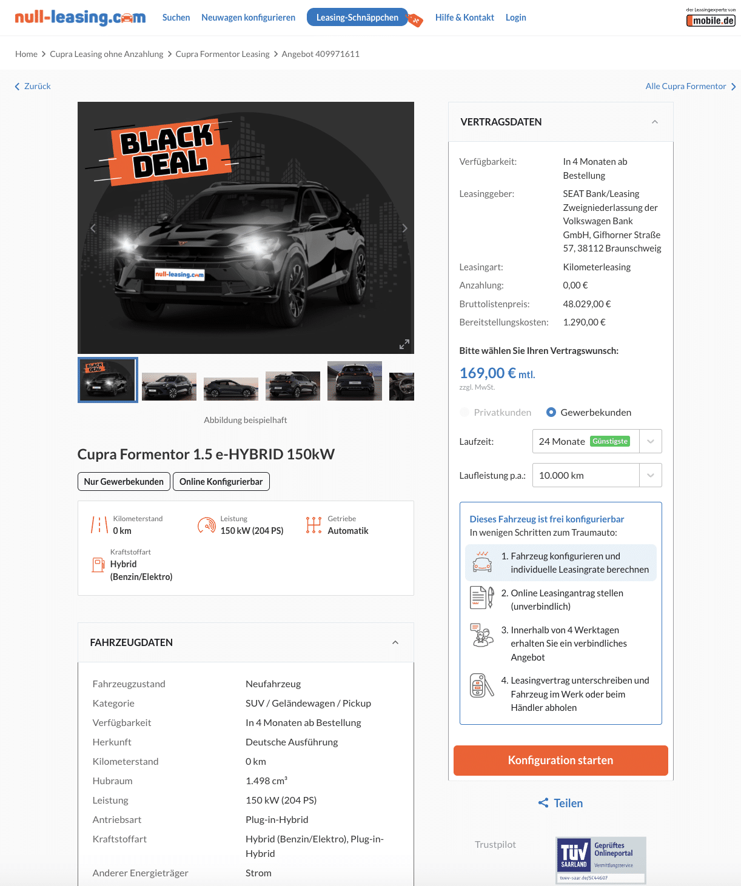Follow the Alle Cupra Formentor link

(x=691, y=86)
